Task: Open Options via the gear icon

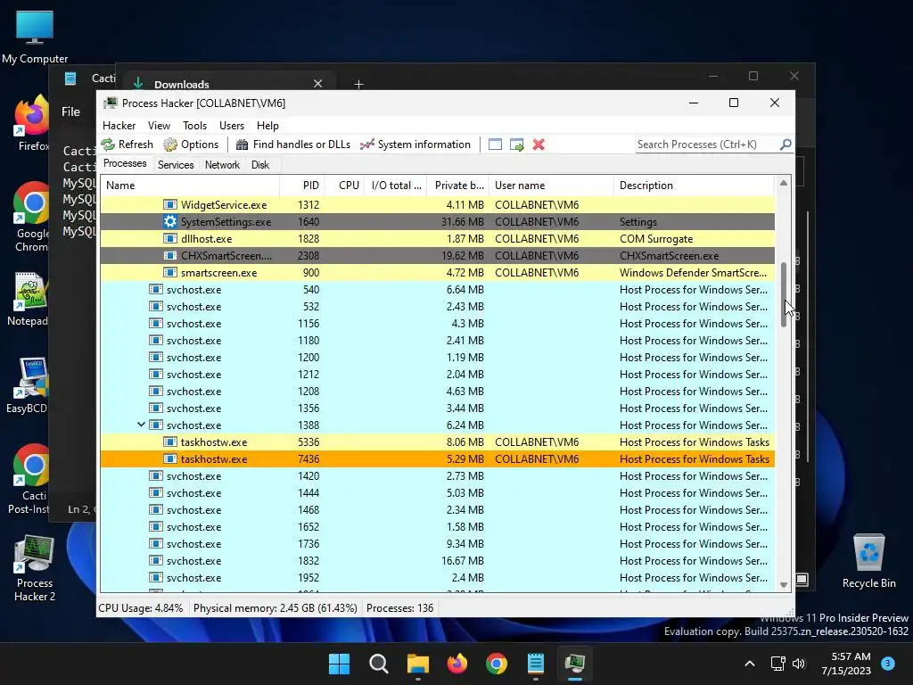Action: coord(170,144)
